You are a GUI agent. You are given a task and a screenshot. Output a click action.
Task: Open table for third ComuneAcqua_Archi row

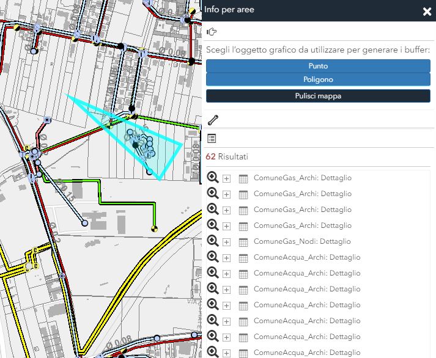(x=243, y=290)
